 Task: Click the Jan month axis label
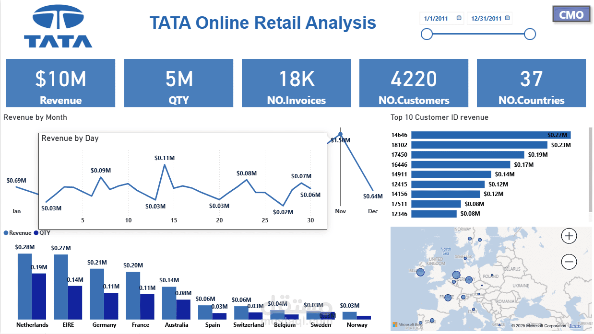pos(16,211)
